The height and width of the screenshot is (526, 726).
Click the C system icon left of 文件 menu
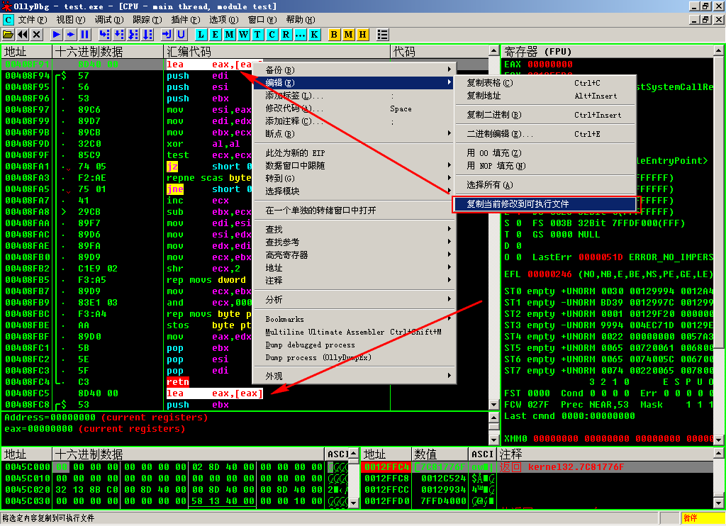pyautogui.click(x=9, y=19)
